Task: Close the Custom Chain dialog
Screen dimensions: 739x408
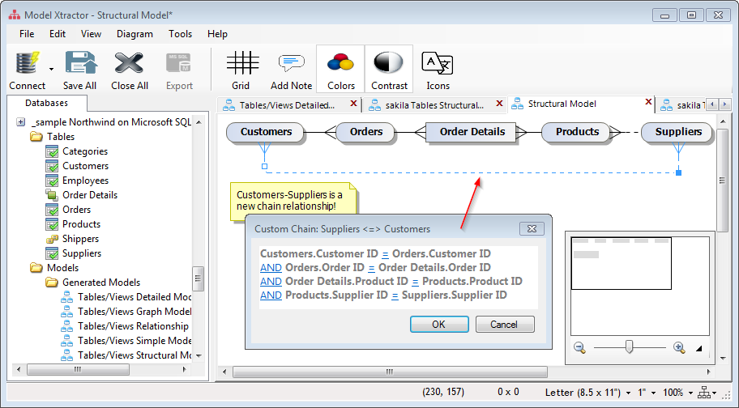Action: [x=532, y=229]
